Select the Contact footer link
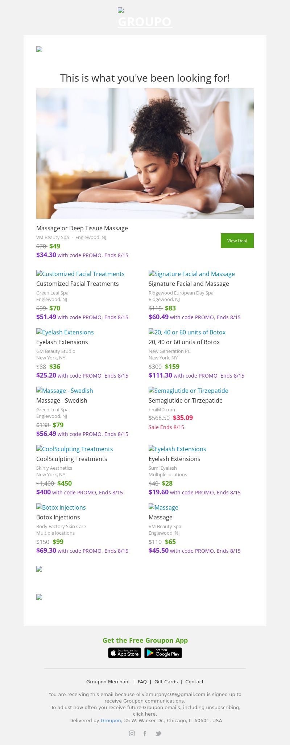 click(194, 682)
